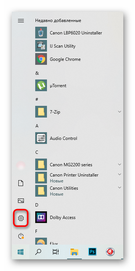Open the Pictures folder icon
The width and height of the screenshot is (135, 271).
(x=21, y=201)
